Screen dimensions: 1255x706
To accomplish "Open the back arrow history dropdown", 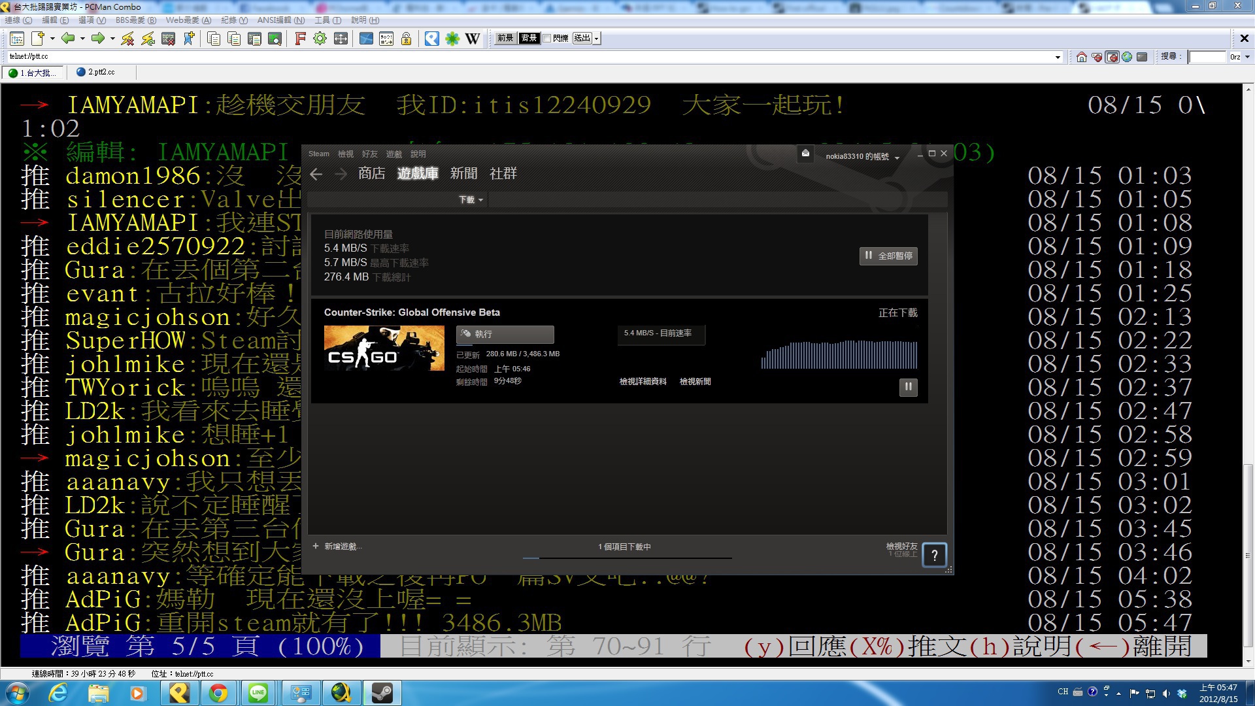I will 82,39.
